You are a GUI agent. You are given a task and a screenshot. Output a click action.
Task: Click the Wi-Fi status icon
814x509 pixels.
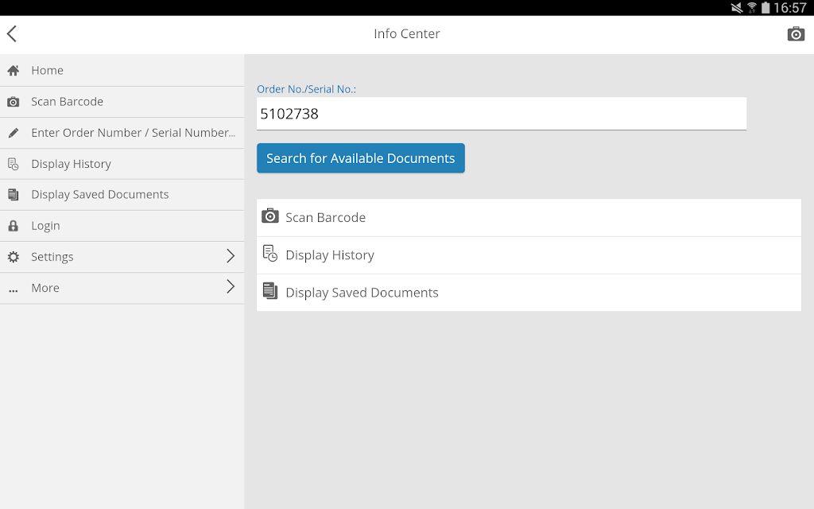[x=752, y=8]
